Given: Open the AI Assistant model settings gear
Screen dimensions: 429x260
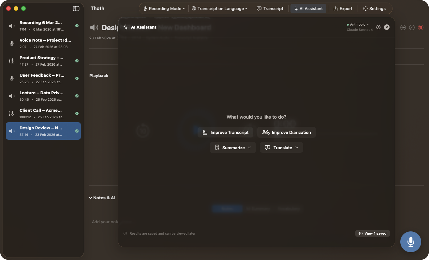Looking at the screenshot, I should 378,27.
